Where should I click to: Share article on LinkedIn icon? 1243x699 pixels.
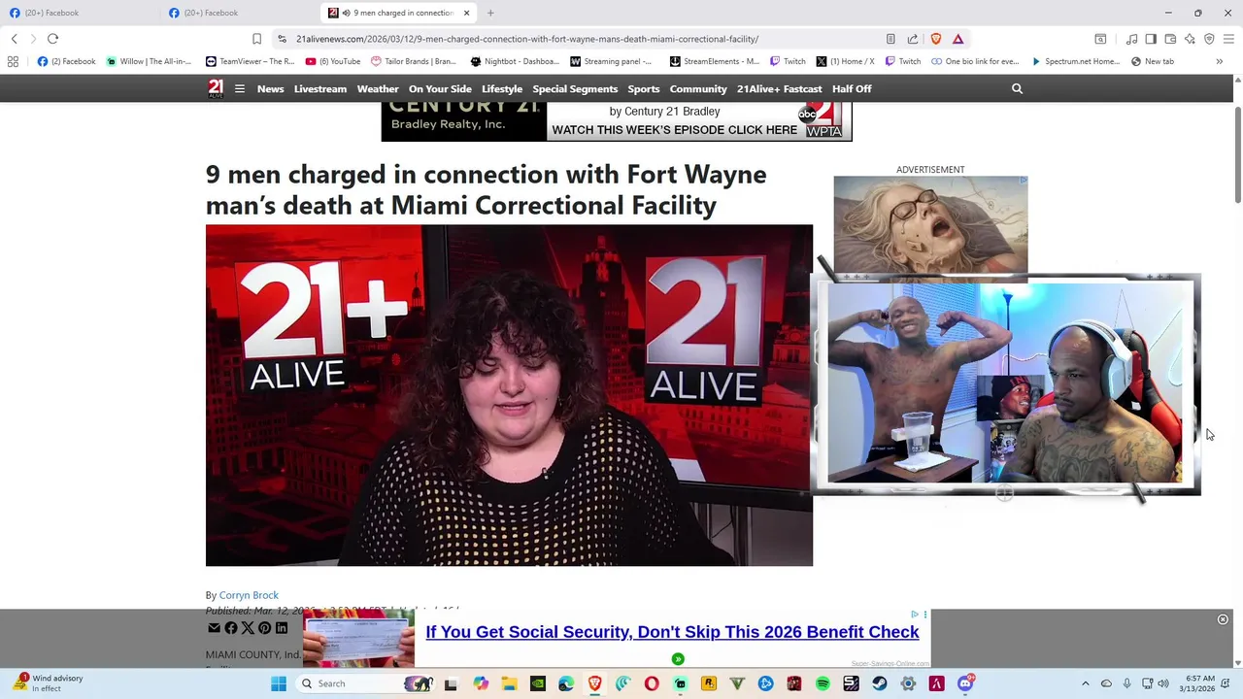tap(282, 628)
